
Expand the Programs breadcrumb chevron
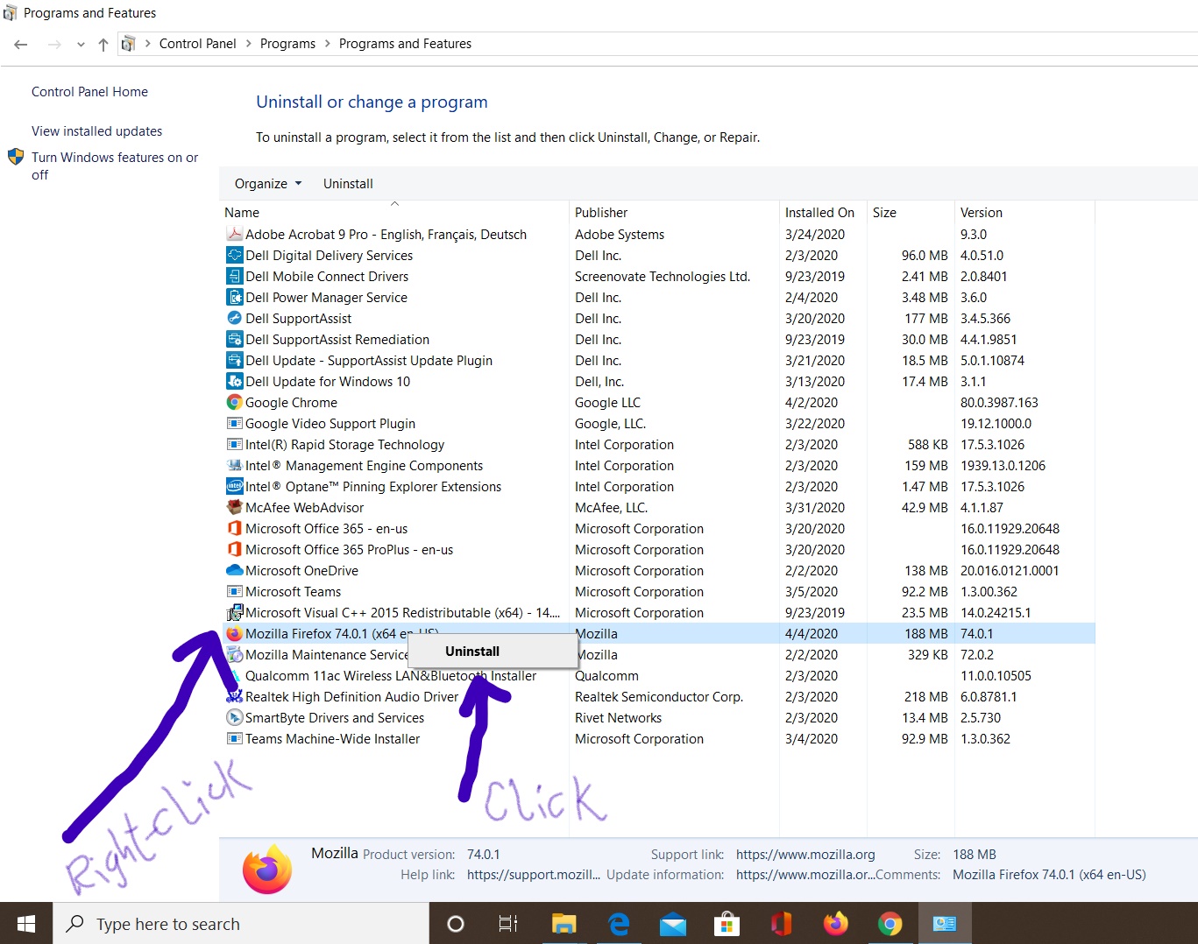click(x=329, y=44)
